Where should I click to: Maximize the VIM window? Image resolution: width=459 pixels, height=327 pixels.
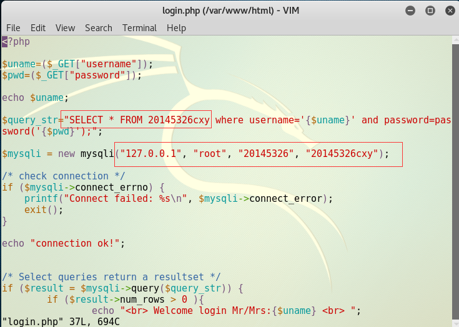coord(430,11)
